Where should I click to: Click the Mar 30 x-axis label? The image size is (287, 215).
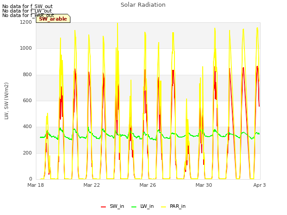(204, 185)
